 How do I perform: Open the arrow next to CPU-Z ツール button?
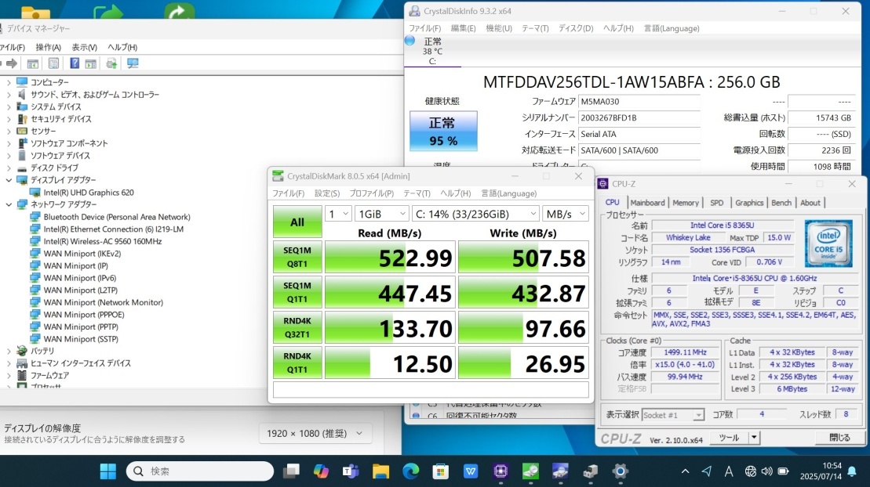point(754,437)
